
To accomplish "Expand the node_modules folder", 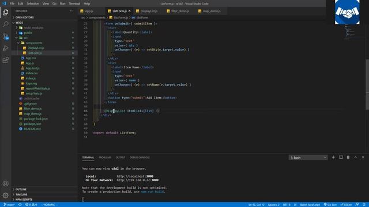I will tap(33, 28).
